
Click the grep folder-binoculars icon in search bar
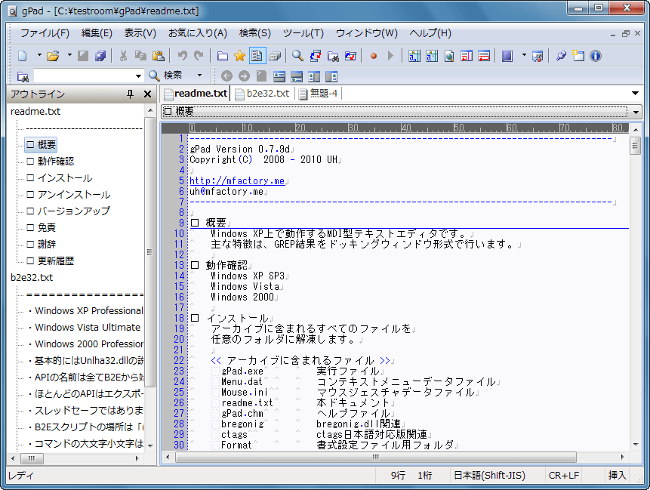coord(23,76)
